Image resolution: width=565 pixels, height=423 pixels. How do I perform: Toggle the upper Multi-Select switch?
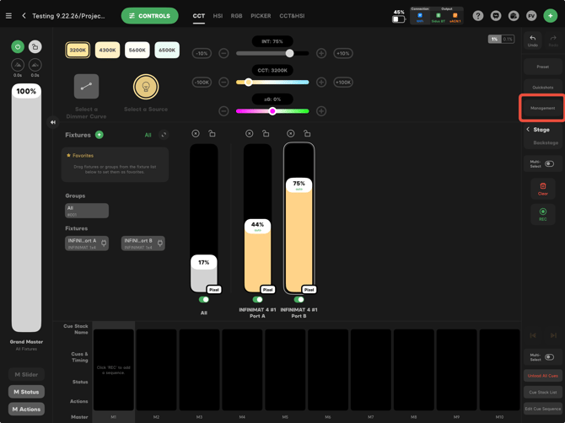549,163
